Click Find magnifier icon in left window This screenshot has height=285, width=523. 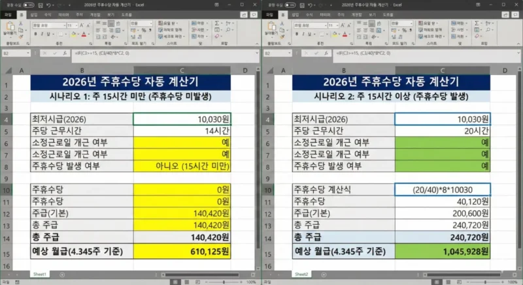click(228, 29)
